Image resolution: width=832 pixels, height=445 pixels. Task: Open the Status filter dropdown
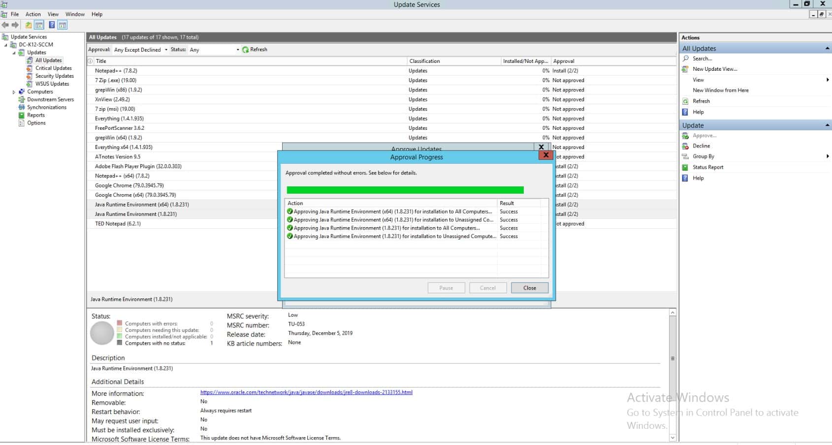pyautogui.click(x=237, y=49)
